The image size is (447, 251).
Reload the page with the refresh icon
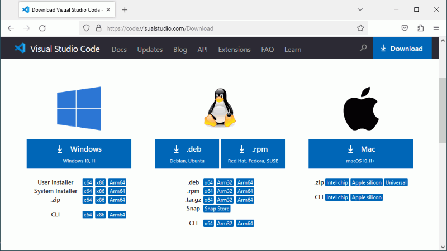(x=42, y=28)
